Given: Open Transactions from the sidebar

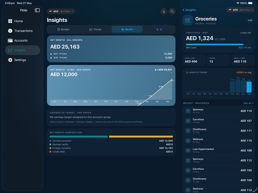Looking at the screenshot, I should [x=23, y=31].
